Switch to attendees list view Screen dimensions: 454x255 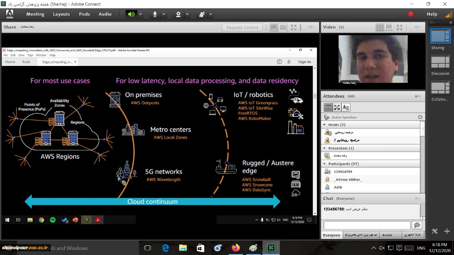(x=328, y=108)
